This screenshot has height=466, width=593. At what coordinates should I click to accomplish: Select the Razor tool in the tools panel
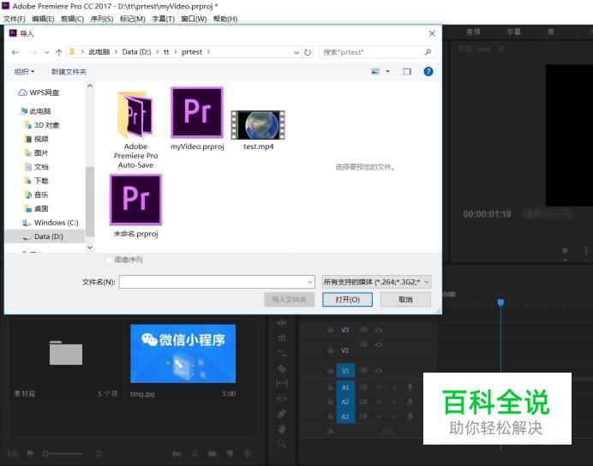coord(282,368)
